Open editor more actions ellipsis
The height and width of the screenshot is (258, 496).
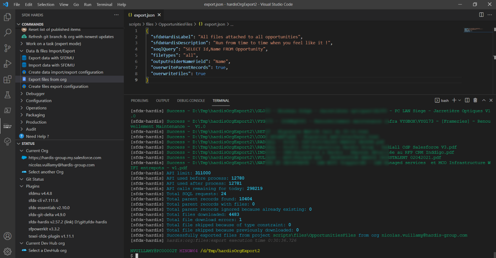tap(490, 15)
